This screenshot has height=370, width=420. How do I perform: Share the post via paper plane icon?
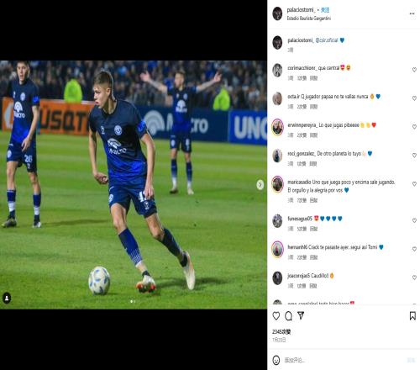coord(301,315)
